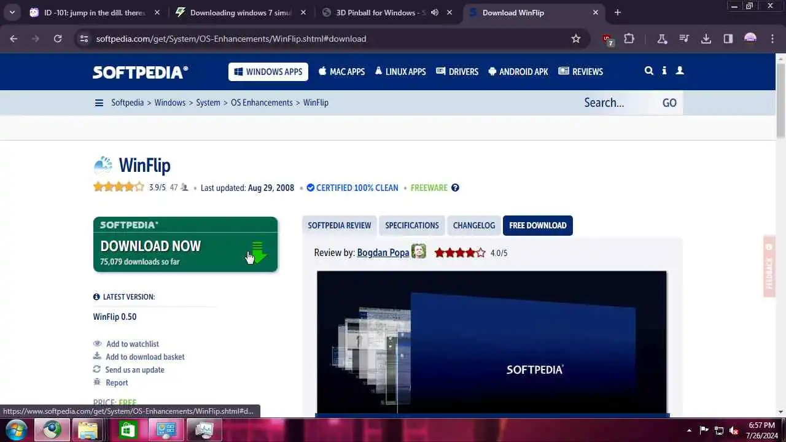Click the header info icon
This screenshot has width=786, height=442.
point(664,71)
